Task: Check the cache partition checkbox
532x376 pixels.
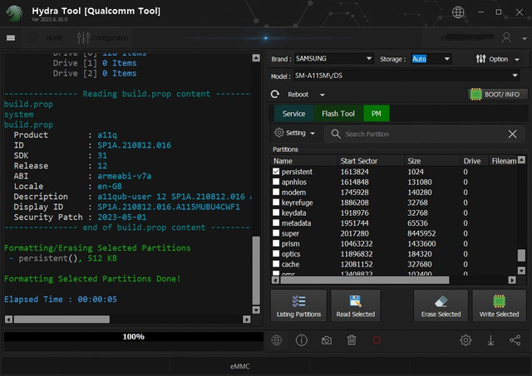Action: click(276, 264)
